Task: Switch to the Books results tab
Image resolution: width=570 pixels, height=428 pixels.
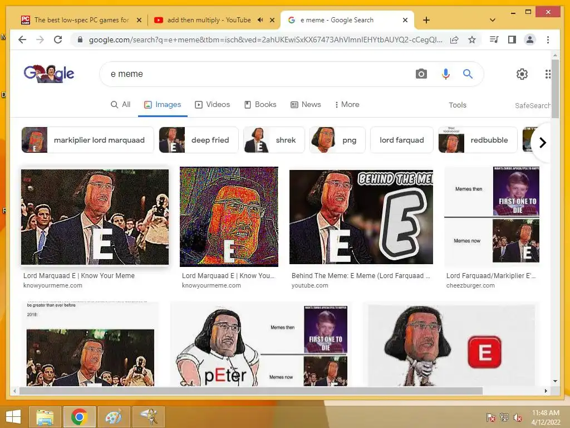Action: (261, 105)
